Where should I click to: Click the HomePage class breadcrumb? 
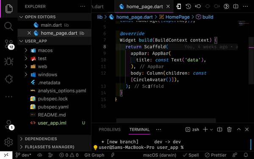pyautogui.click(x=177, y=17)
